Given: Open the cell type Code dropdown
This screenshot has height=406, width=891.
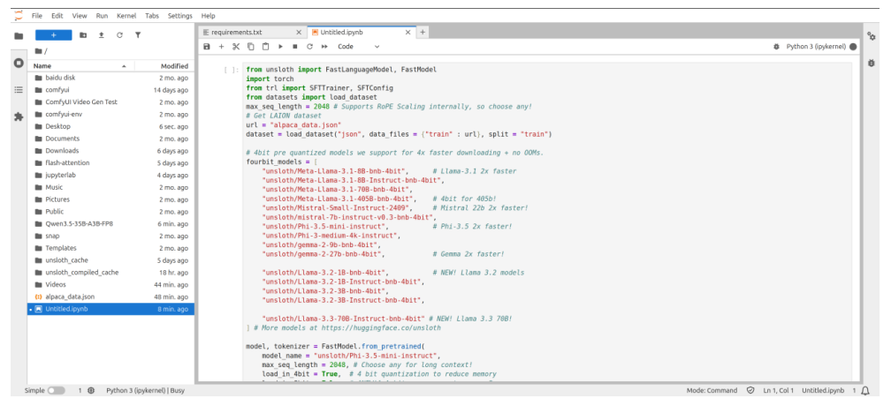Looking at the screenshot, I should tap(358, 47).
